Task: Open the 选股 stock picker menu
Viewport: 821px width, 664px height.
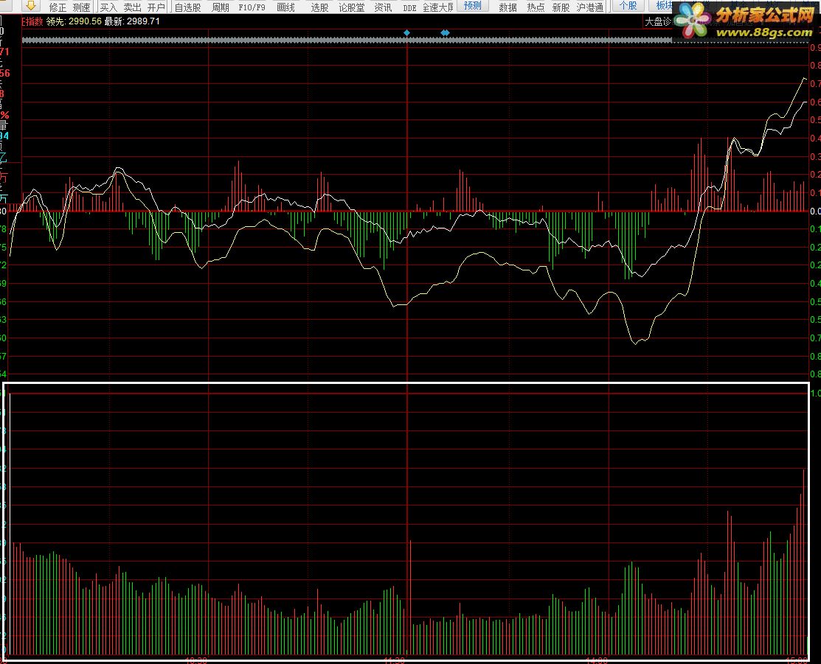Action: coord(319,7)
